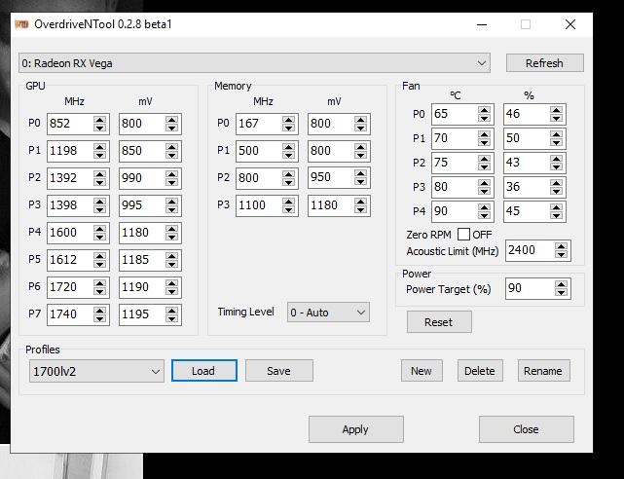Click the Refresh button
624x479 pixels.
point(544,63)
